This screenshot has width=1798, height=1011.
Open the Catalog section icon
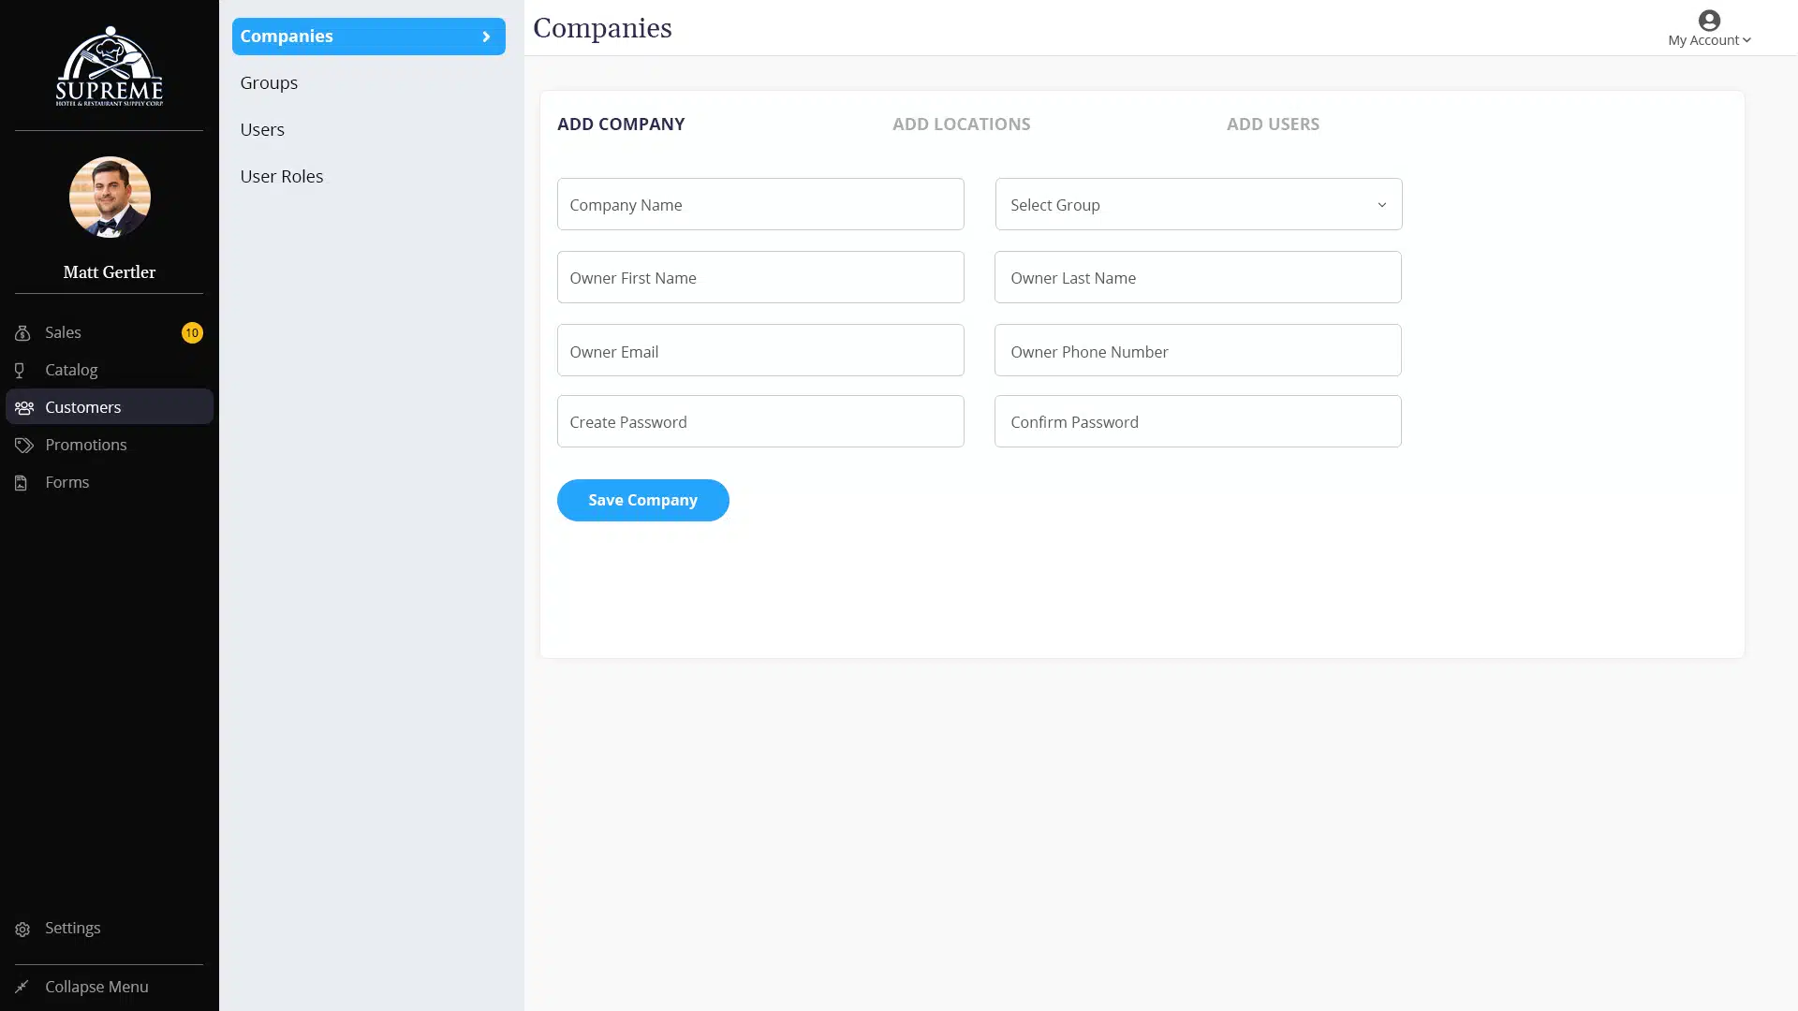pyautogui.click(x=22, y=370)
